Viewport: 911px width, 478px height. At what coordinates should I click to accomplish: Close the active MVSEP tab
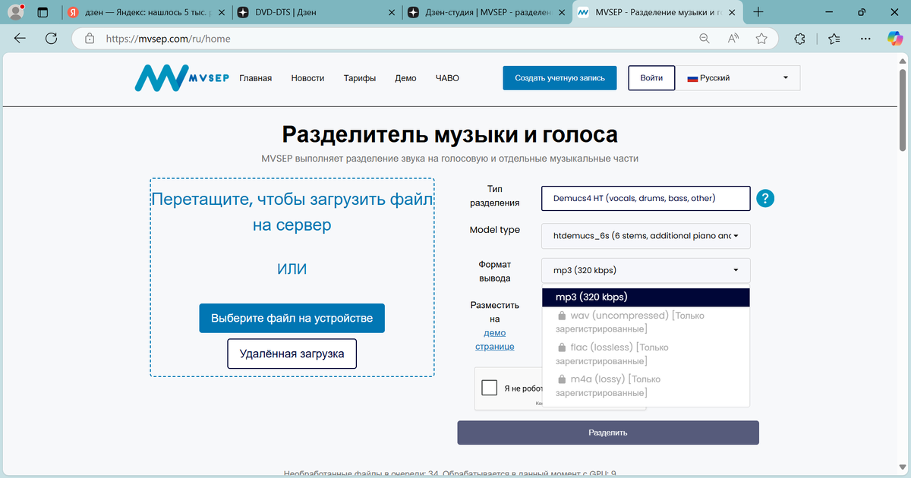(x=731, y=13)
